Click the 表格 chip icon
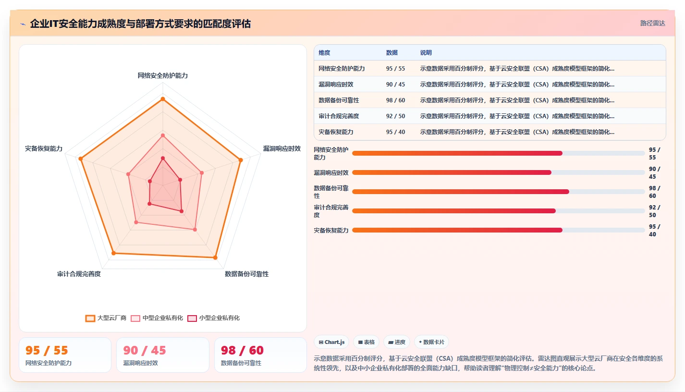The height and width of the screenshot is (392, 685). coord(360,343)
